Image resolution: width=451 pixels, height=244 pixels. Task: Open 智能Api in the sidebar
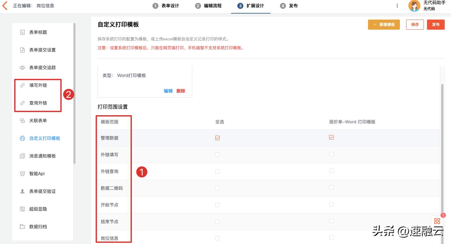(x=37, y=174)
